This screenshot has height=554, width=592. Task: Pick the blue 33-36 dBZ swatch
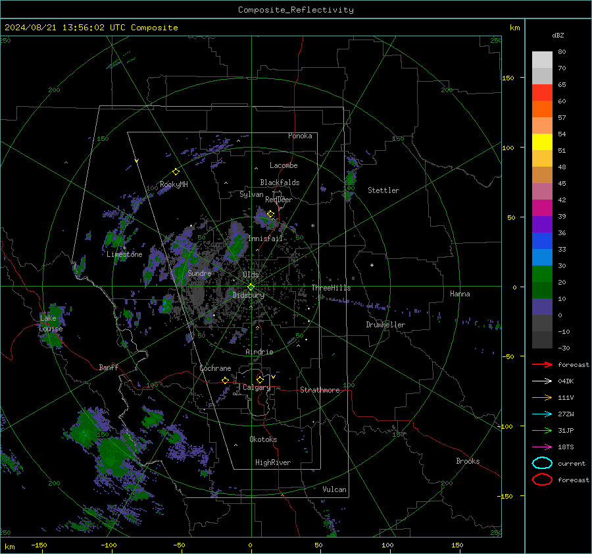pos(542,241)
